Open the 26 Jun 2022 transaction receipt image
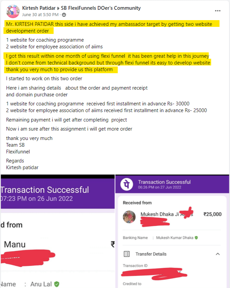The width and height of the screenshot is (230, 288). tap(57, 235)
